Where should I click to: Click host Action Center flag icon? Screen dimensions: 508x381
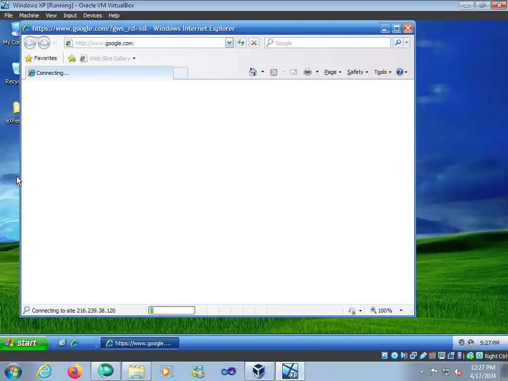[434, 372]
